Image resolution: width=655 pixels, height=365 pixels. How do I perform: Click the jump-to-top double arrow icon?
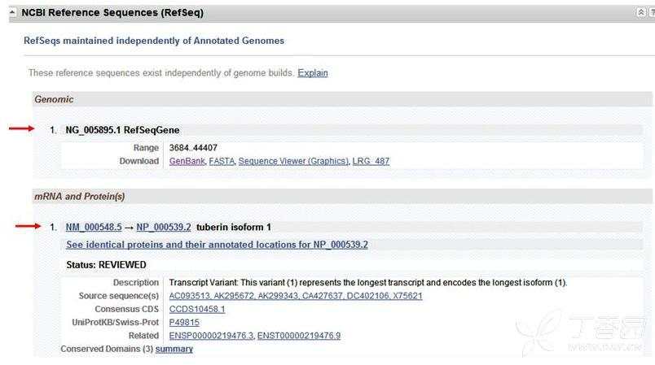point(641,12)
